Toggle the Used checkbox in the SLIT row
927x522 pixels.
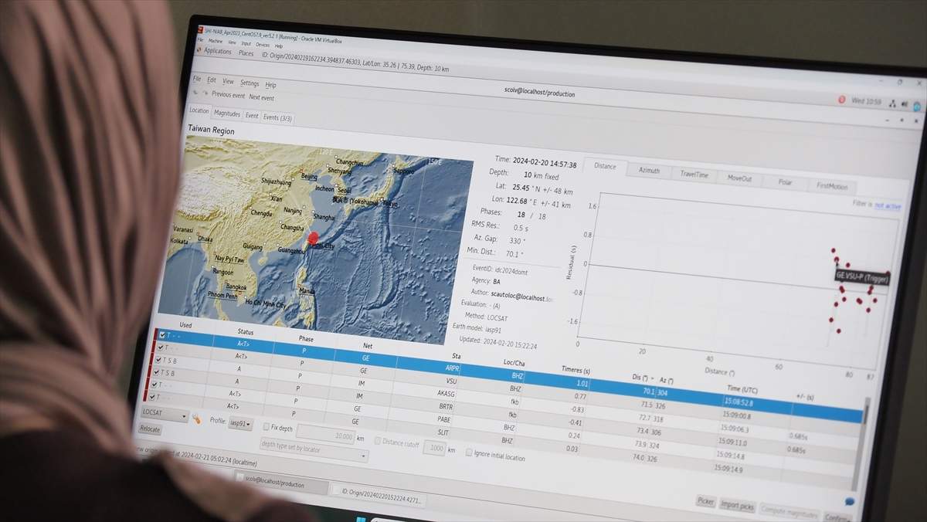(x=153, y=397)
